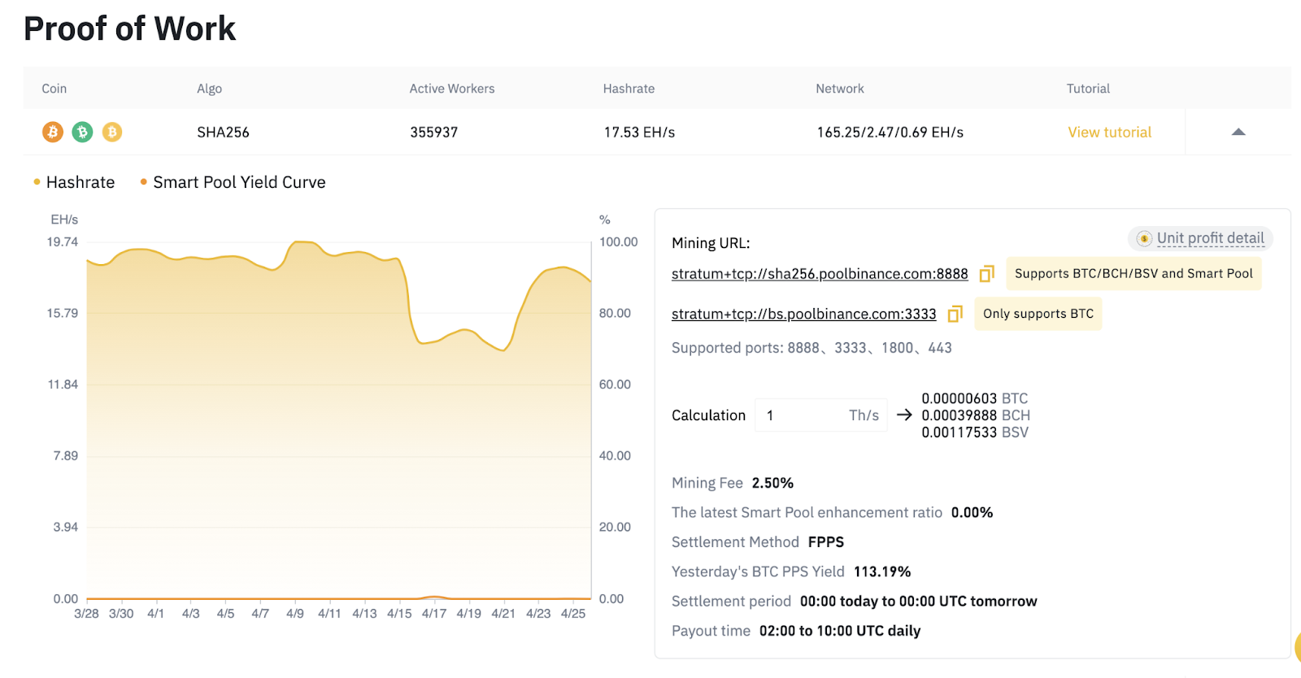Copy the sha256.poolbinance.com:8888 mining URL
Viewport: 1301px width, 678px height.
(x=986, y=274)
